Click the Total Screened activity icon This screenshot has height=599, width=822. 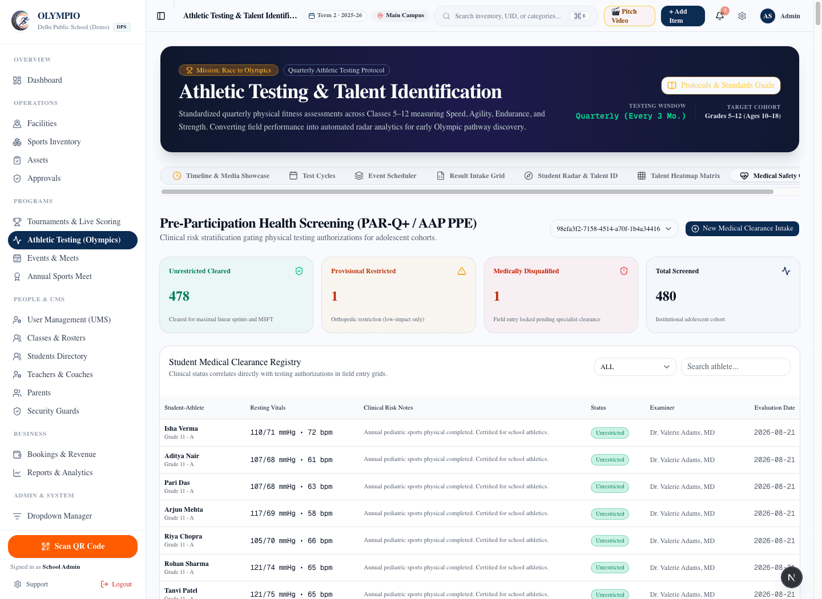pyautogui.click(x=786, y=271)
